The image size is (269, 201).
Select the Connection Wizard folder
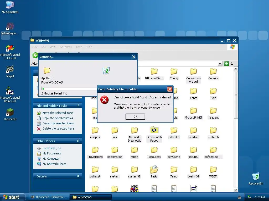coord(193,76)
